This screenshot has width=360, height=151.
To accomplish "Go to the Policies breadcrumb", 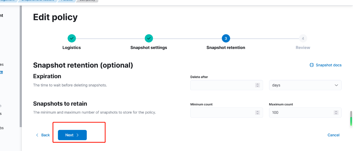I will (67, 1).
